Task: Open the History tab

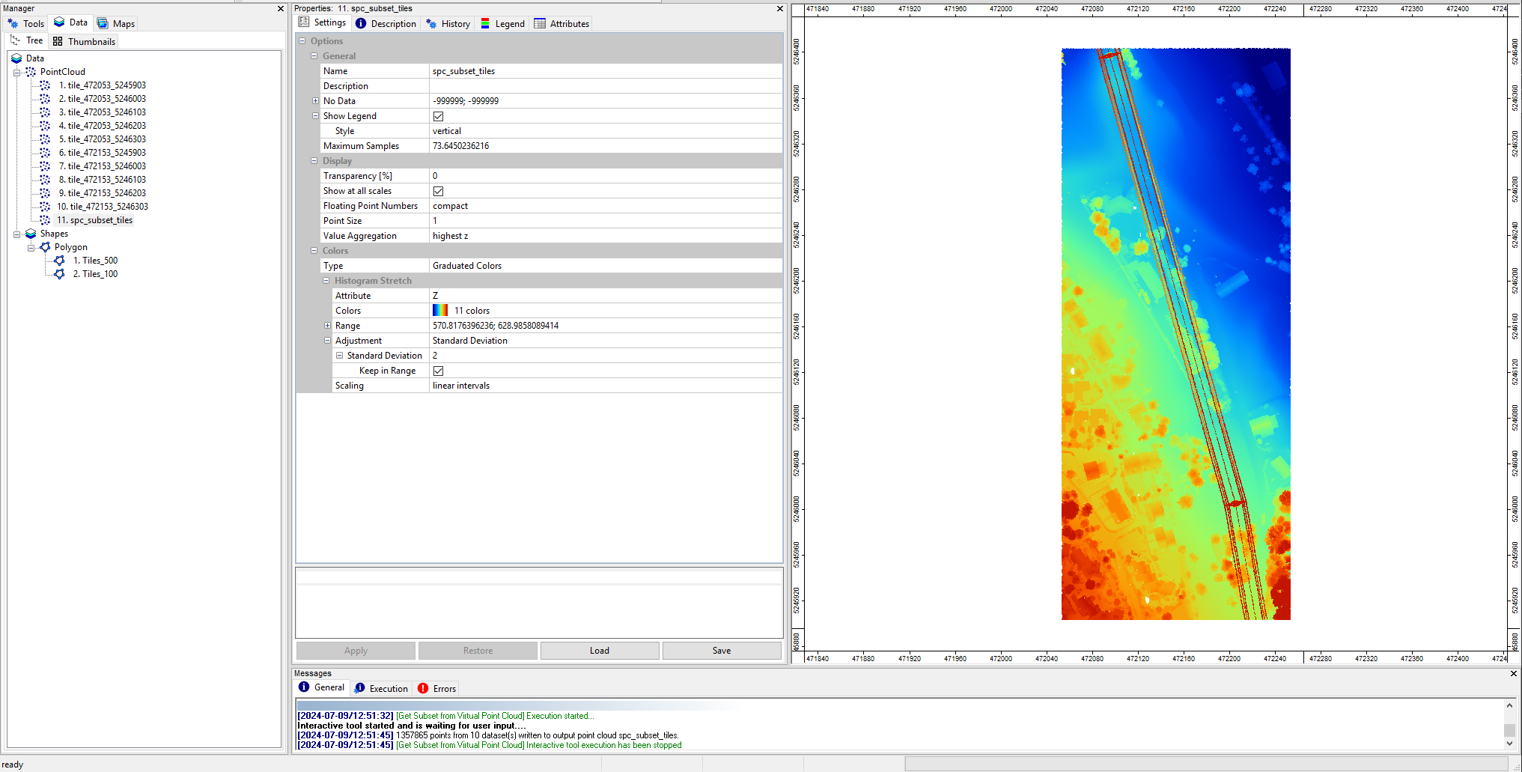Action: (448, 23)
